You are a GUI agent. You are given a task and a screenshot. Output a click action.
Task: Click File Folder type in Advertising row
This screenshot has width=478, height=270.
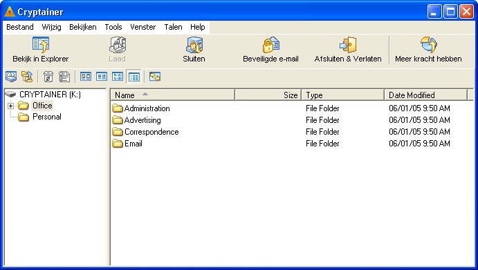point(322,120)
